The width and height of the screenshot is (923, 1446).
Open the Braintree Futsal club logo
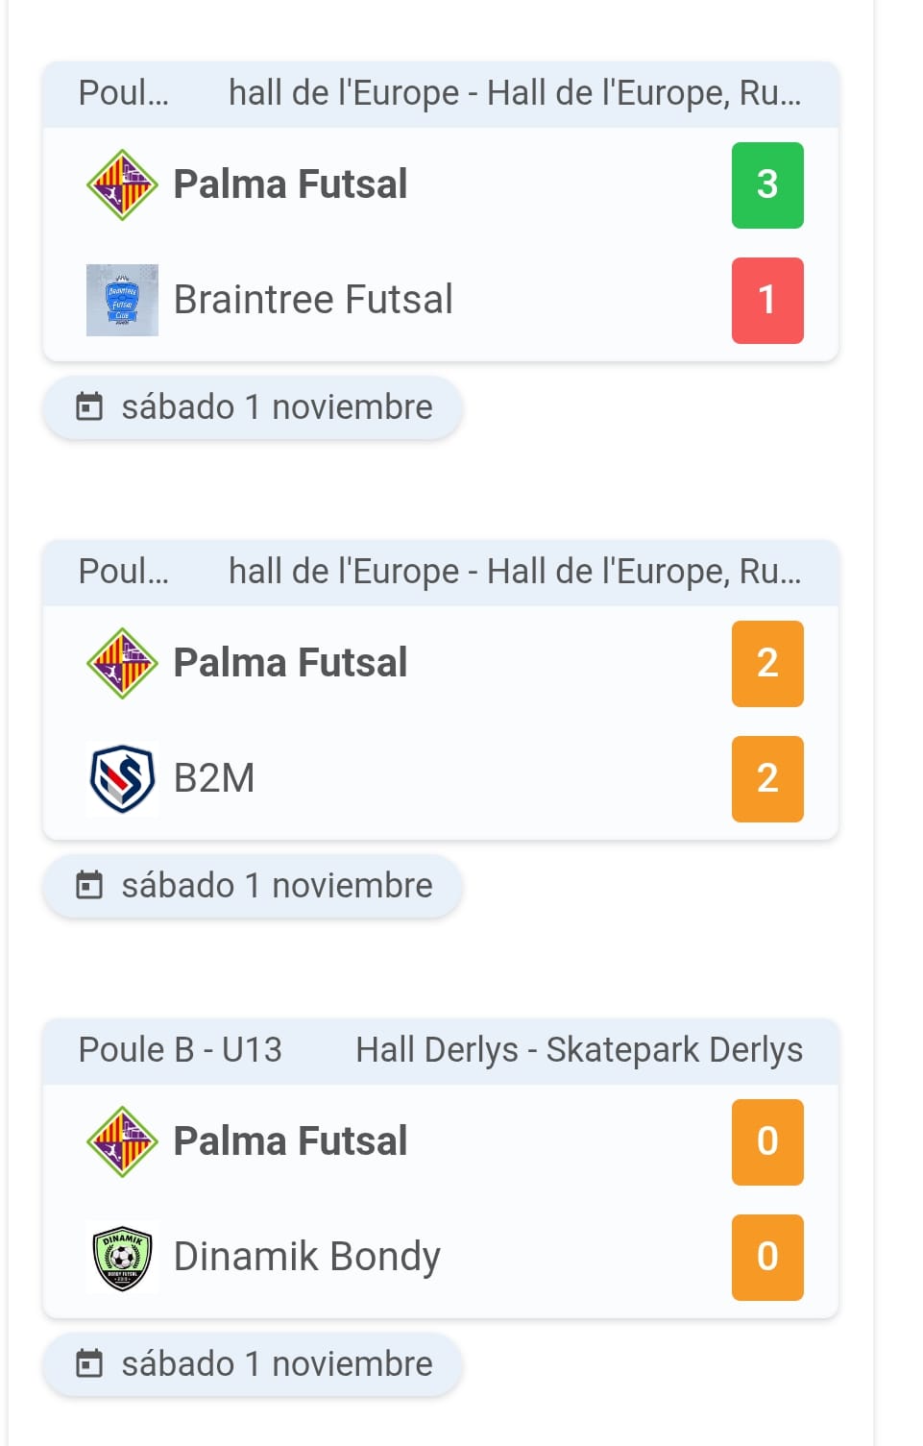122,300
